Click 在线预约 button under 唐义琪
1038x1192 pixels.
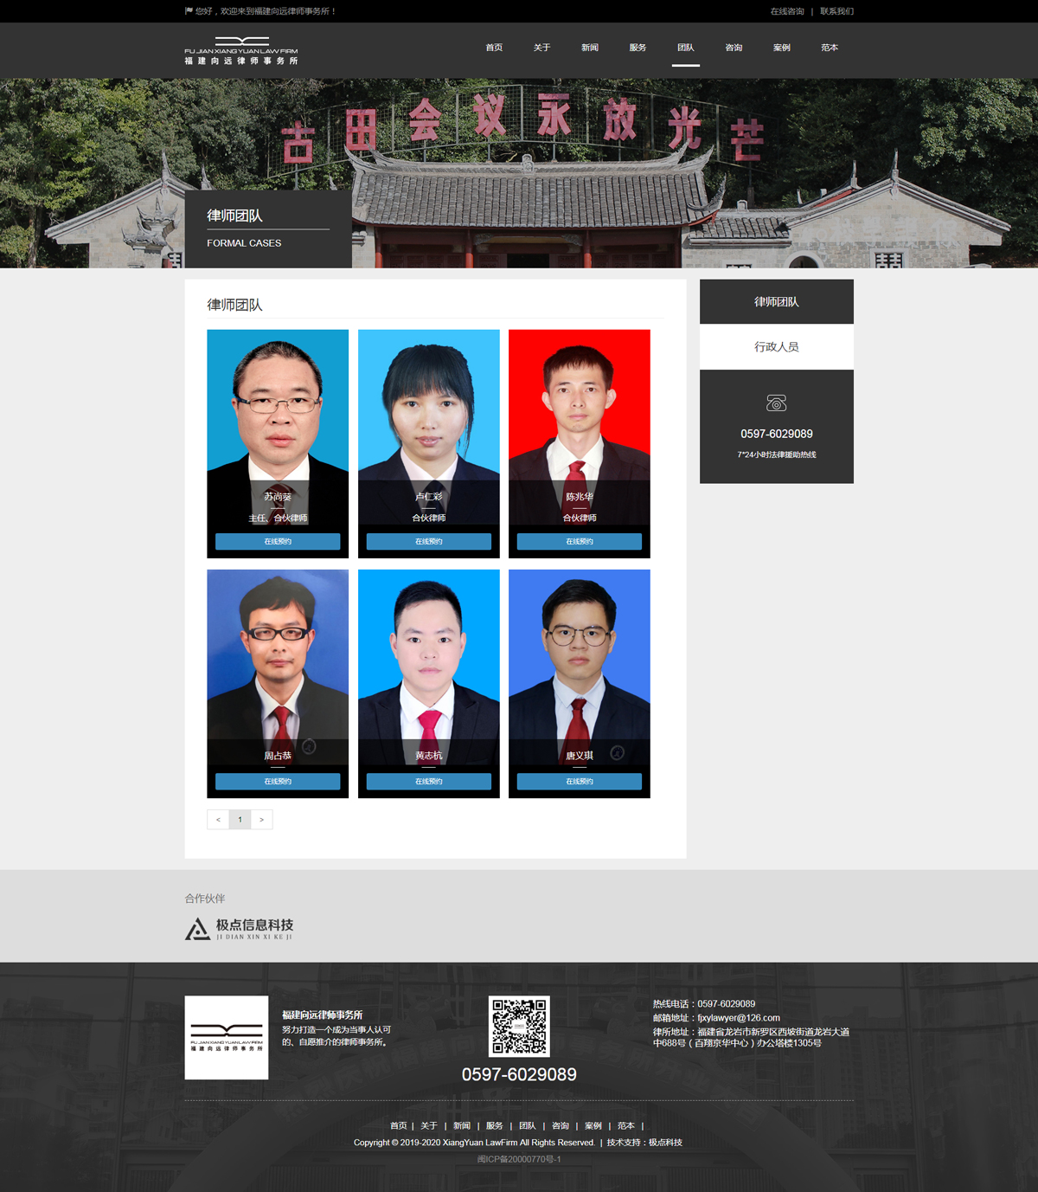click(579, 782)
